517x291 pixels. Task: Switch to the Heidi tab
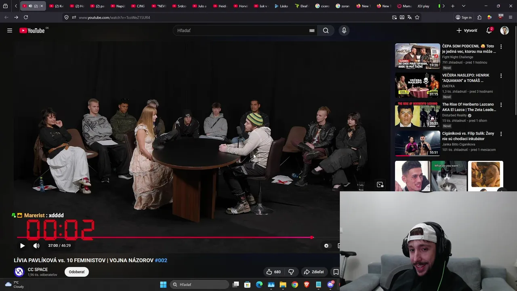220,6
